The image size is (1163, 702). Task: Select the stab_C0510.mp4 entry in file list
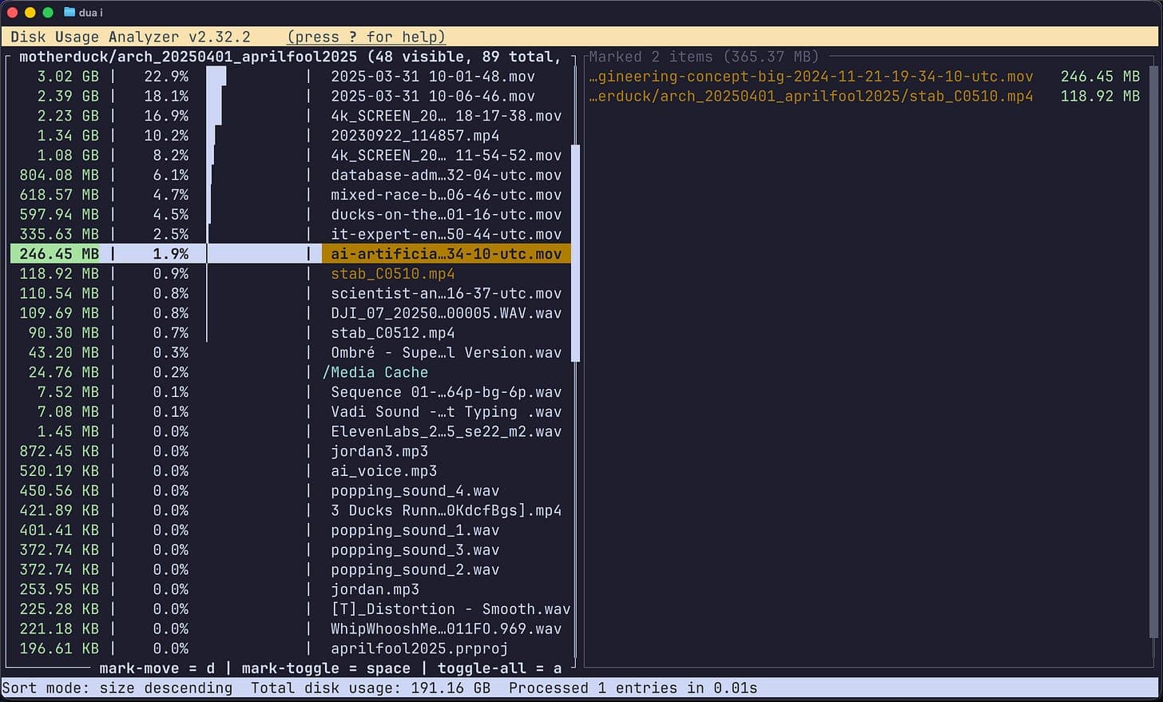(392, 274)
